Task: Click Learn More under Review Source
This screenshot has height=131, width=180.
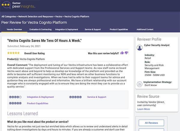Action: (x=143, y=109)
